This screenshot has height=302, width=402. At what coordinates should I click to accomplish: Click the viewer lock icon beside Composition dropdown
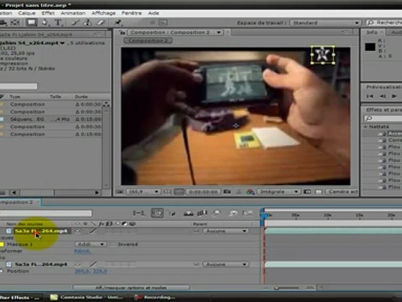[x=122, y=32]
